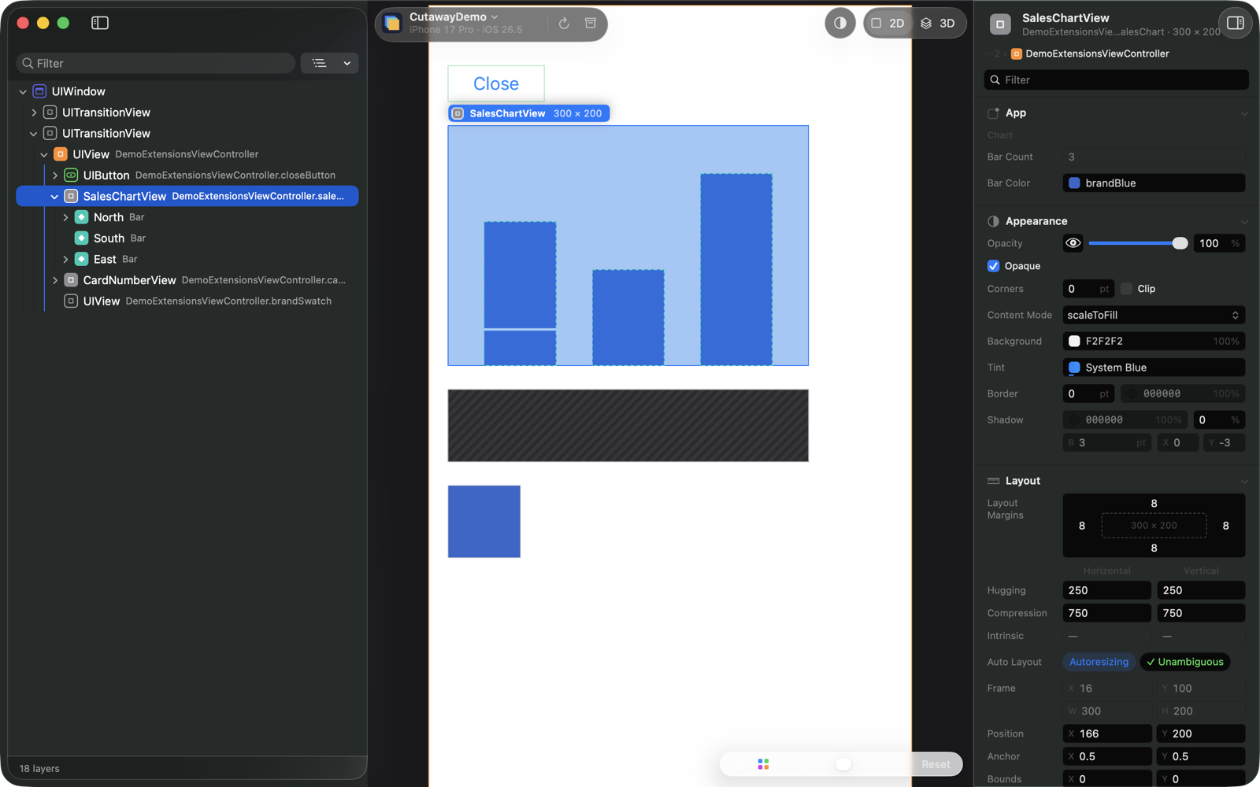Expand the first UITransitionView node
Image resolution: width=1260 pixels, height=787 pixels.
click(x=34, y=113)
